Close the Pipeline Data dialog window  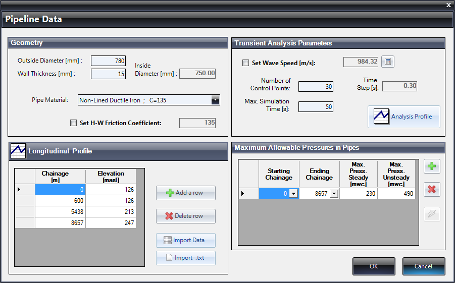[448, 5]
